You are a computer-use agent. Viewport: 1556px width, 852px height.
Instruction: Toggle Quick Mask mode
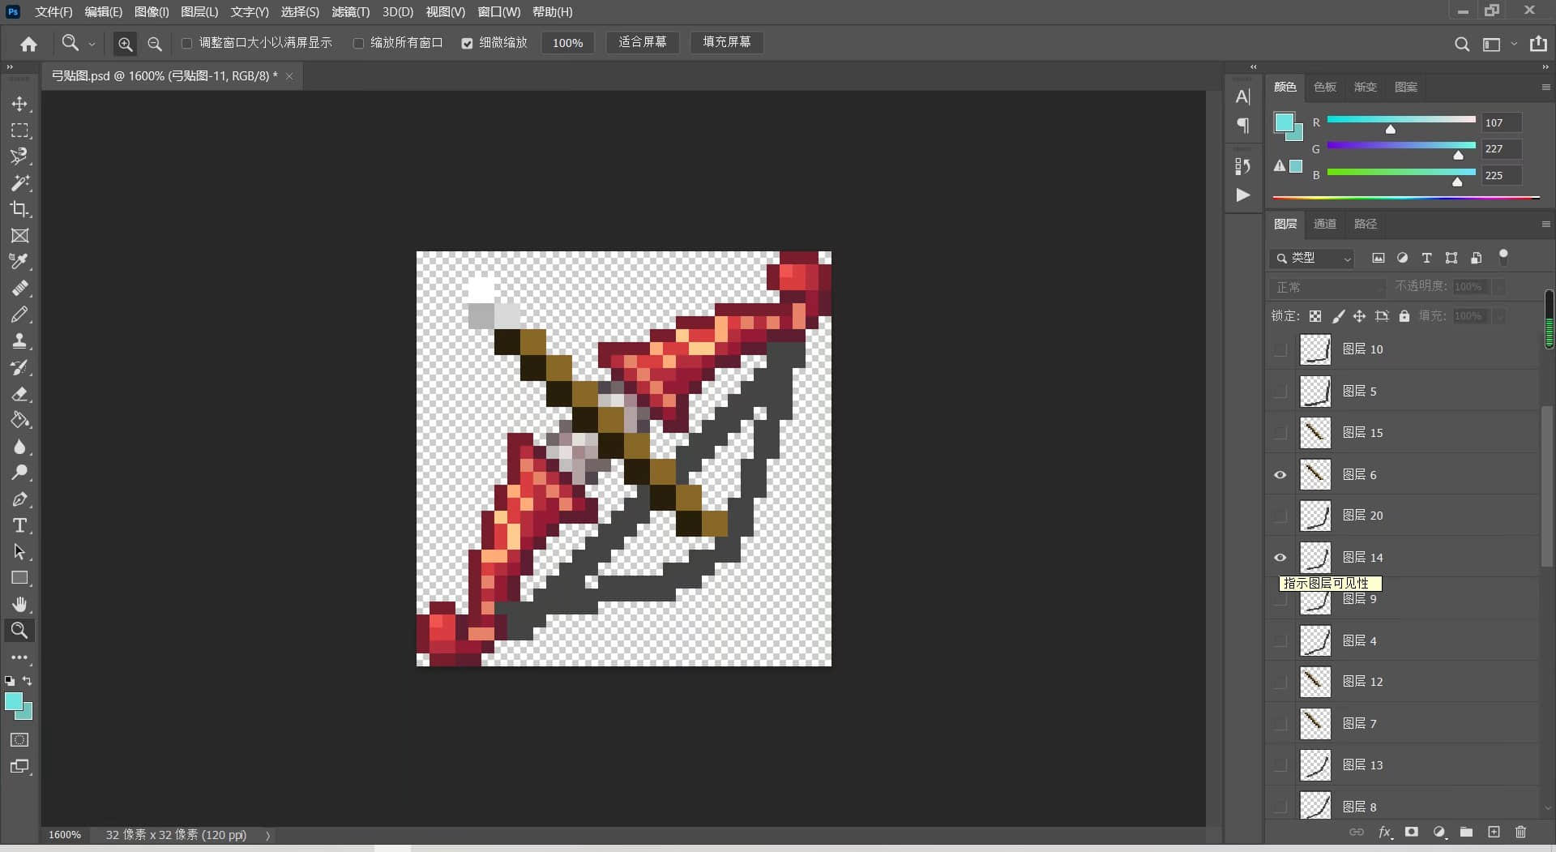19,740
